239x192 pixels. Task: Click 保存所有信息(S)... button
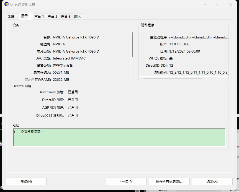169,181
